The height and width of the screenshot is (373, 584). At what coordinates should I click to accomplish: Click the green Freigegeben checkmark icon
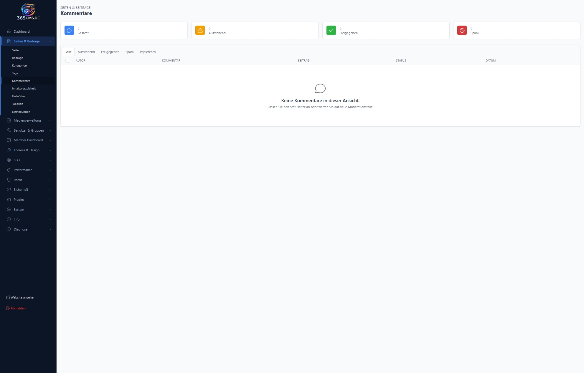331,30
